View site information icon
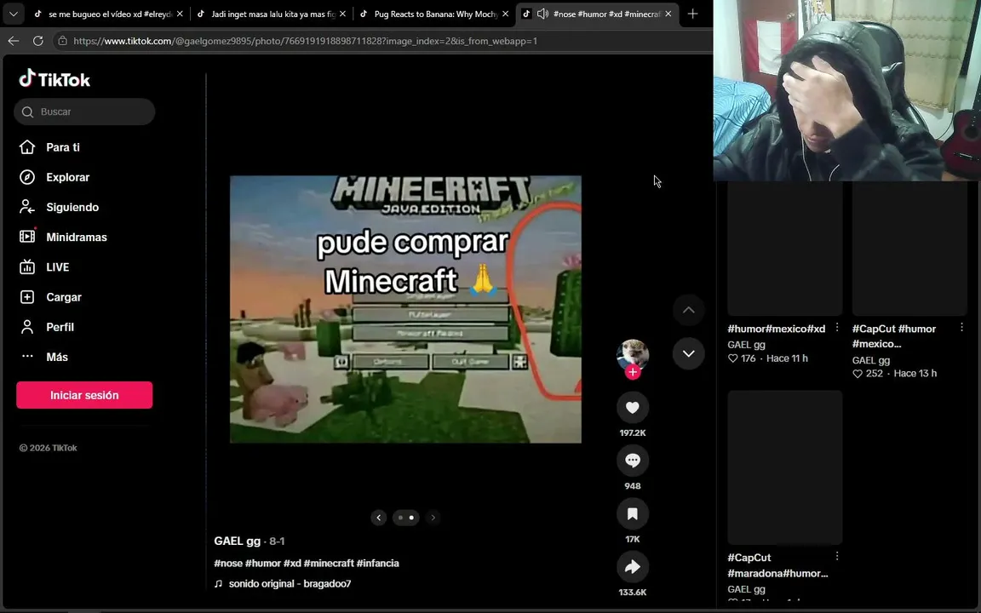Viewport: 981px width, 613px height. (x=62, y=41)
